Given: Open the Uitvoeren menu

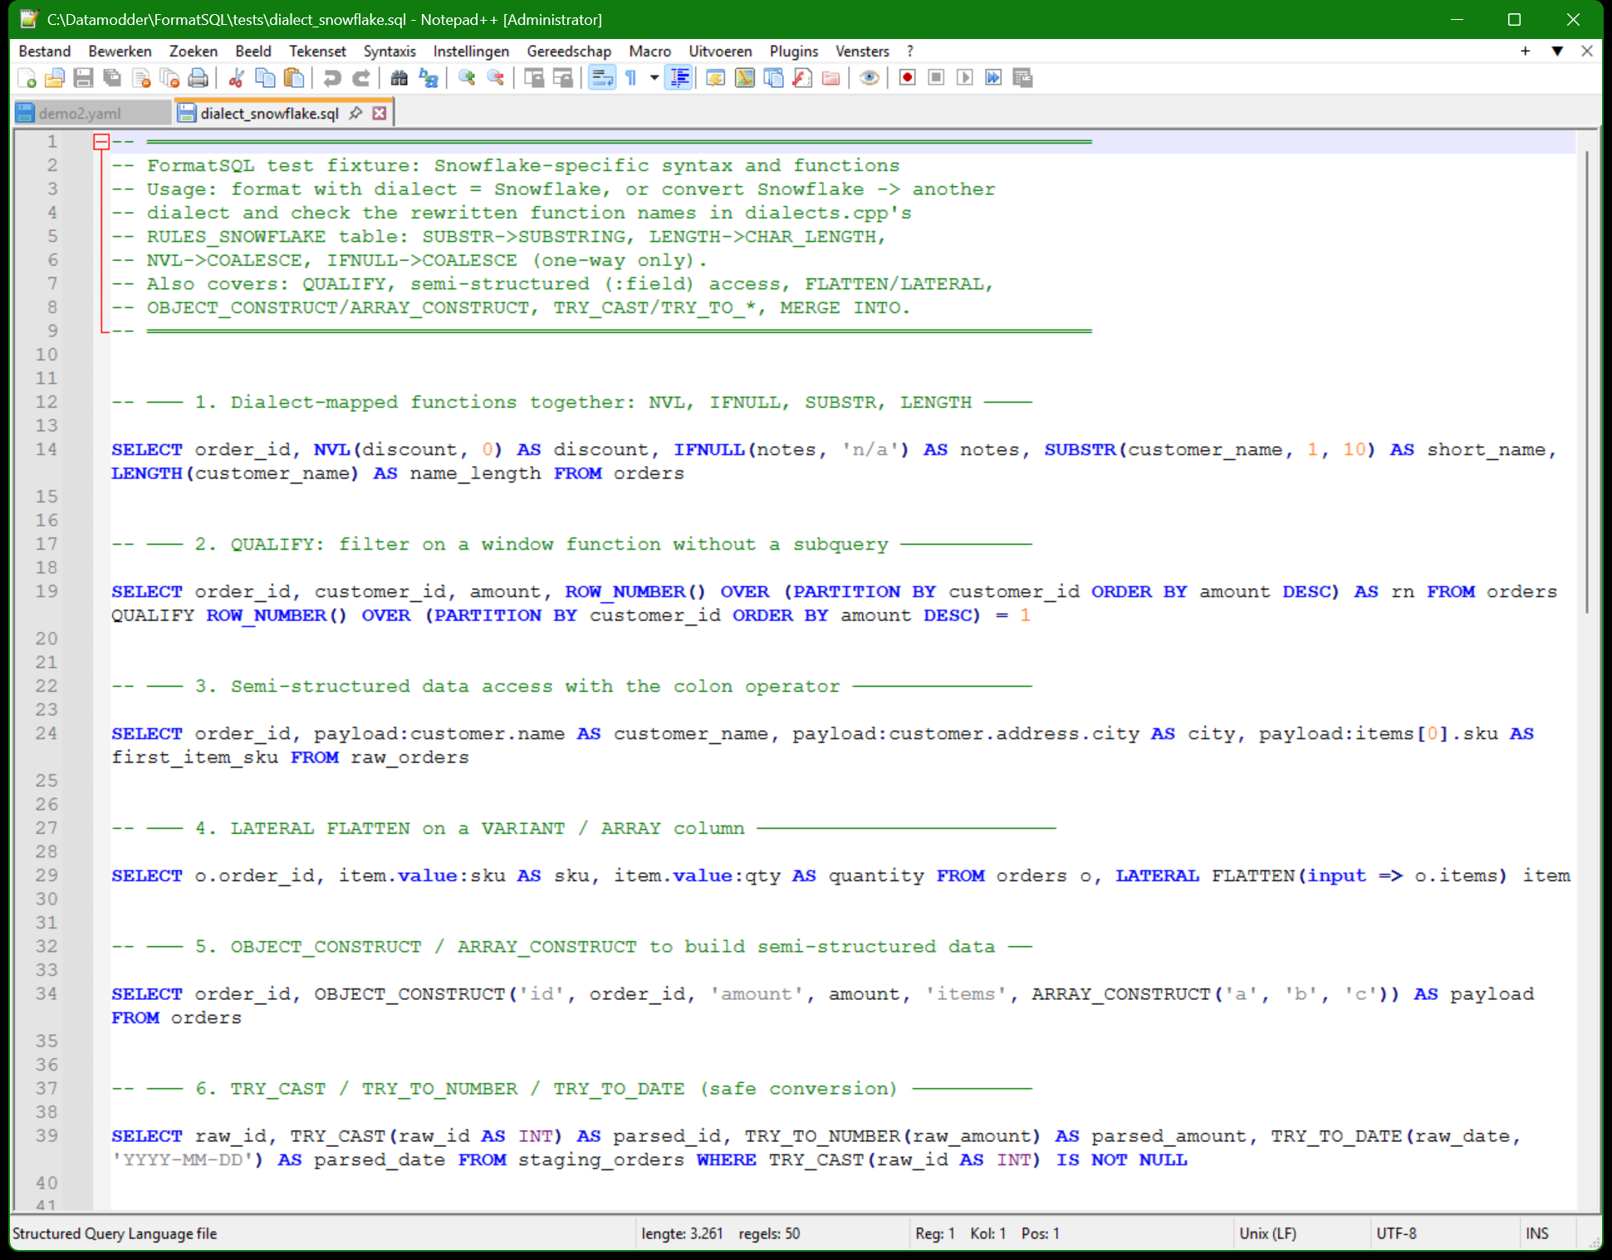Looking at the screenshot, I should (x=720, y=51).
